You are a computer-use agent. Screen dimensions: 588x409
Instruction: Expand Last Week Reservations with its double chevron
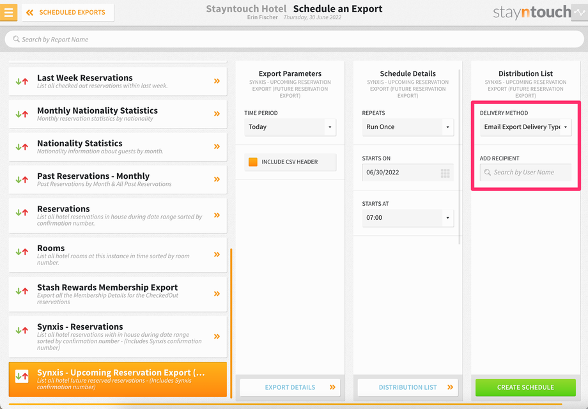pyautogui.click(x=217, y=81)
